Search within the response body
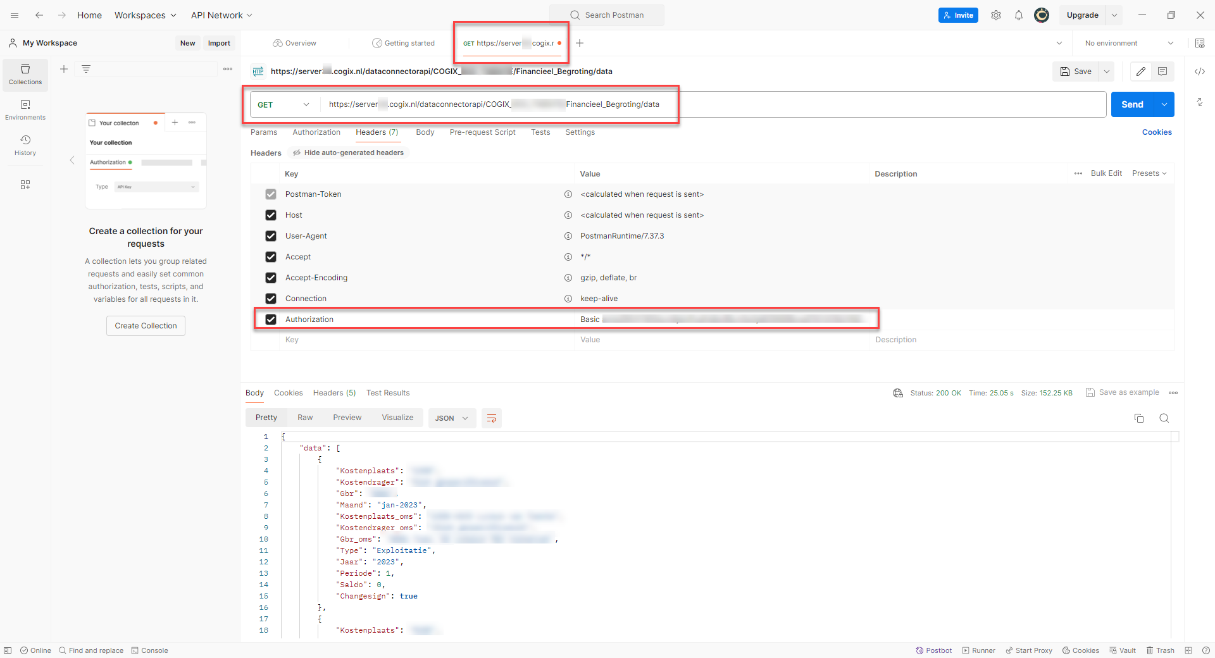The width and height of the screenshot is (1215, 658). tap(1164, 418)
